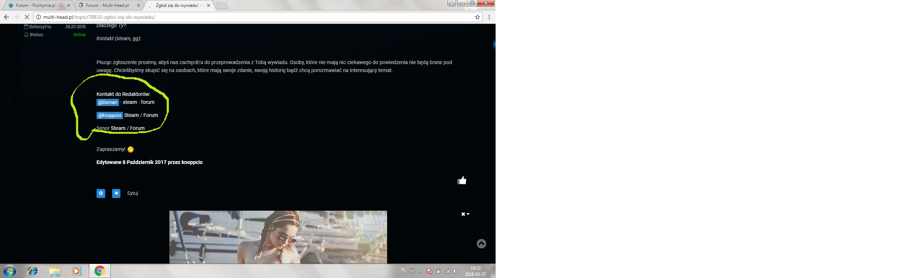Click the blue @ mention button
Image resolution: width=907 pixels, height=278 pixels.
point(101,193)
